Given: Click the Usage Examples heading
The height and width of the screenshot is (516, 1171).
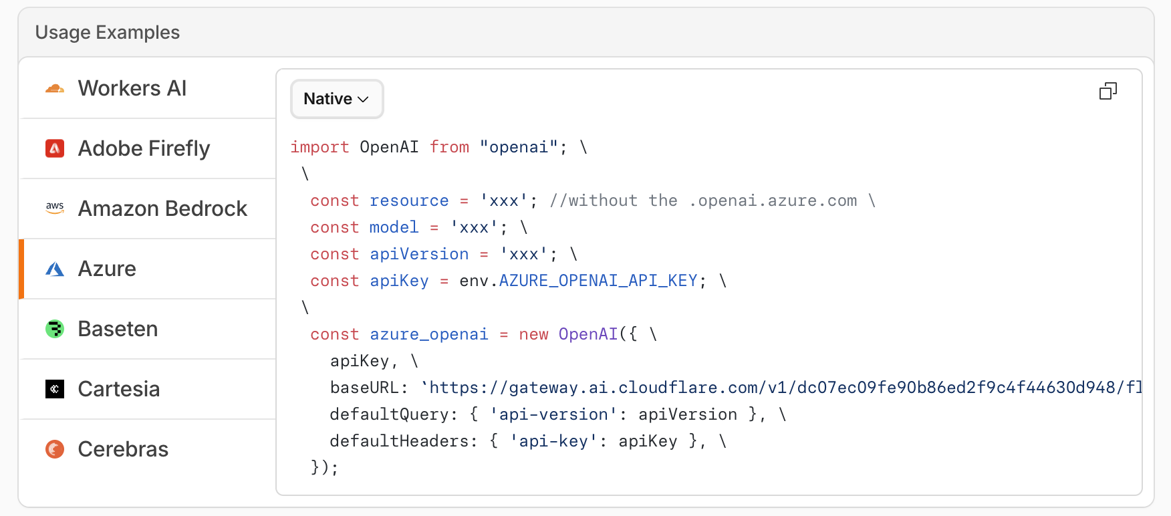Looking at the screenshot, I should click(108, 32).
